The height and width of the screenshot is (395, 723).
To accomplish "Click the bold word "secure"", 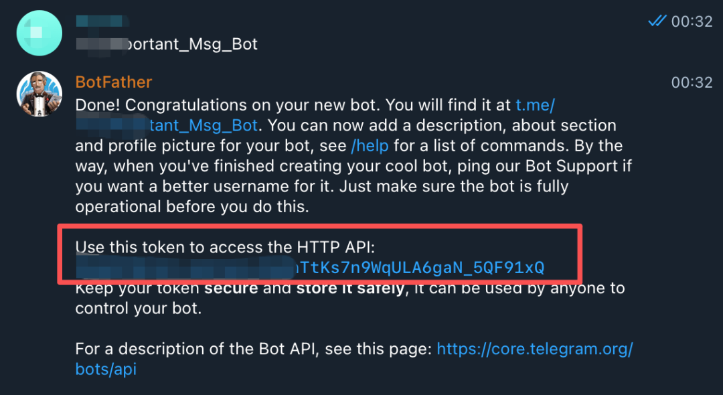I will click(x=232, y=289).
